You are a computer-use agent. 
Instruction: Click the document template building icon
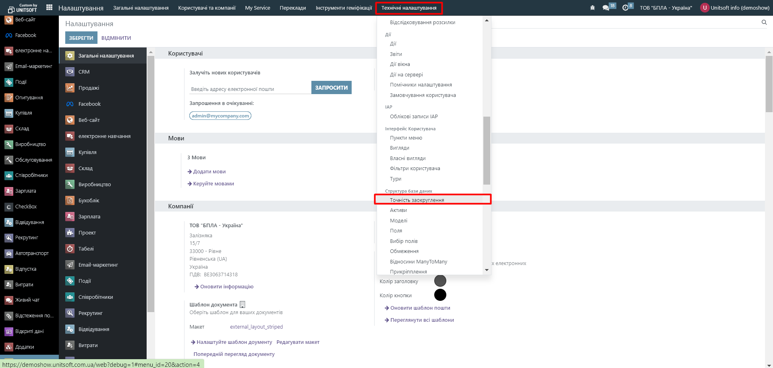click(x=242, y=304)
